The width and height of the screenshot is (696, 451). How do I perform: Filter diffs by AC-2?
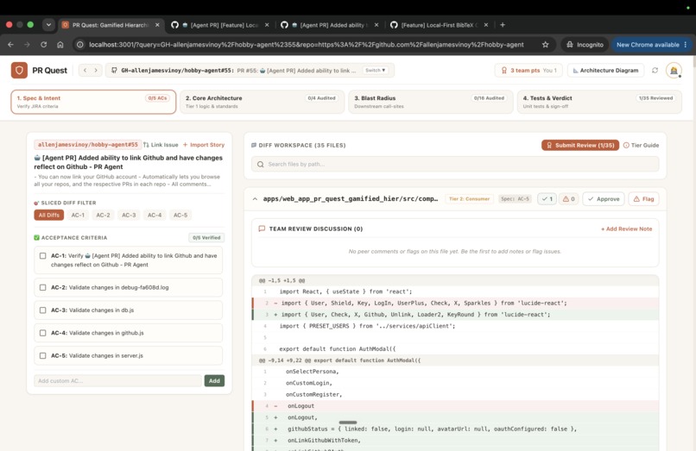tap(103, 215)
